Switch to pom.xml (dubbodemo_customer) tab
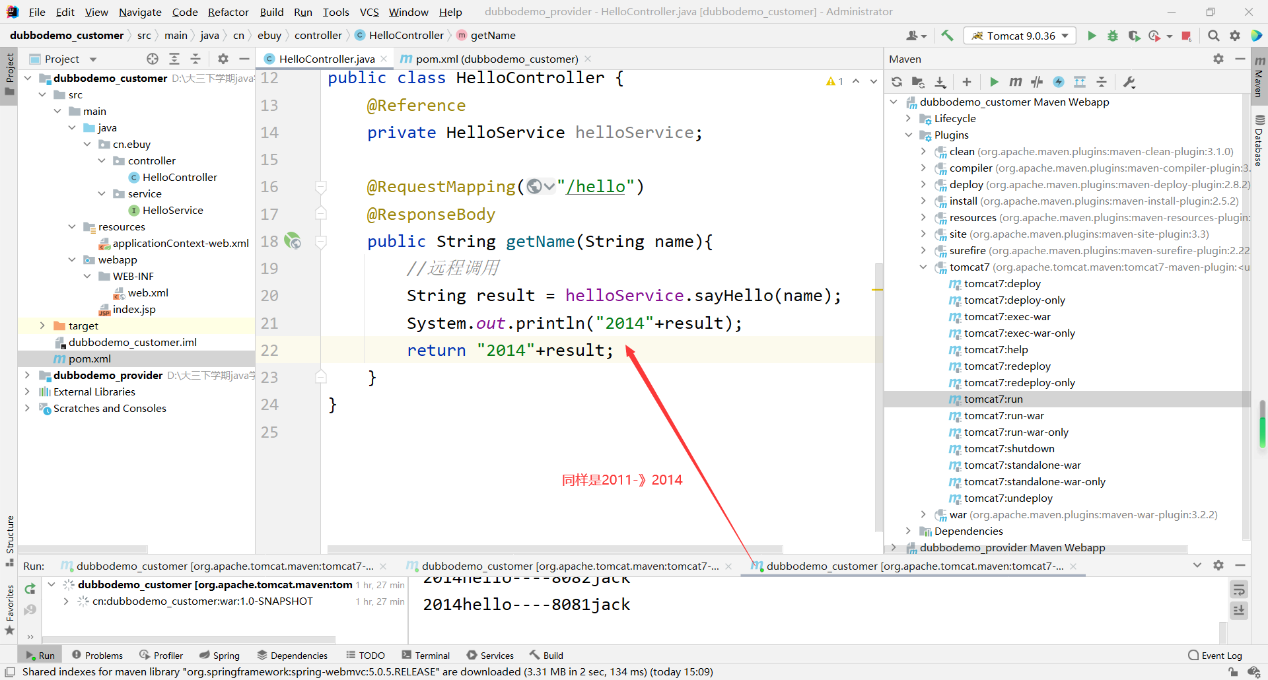1268x680 pixels. click(497, 59)
